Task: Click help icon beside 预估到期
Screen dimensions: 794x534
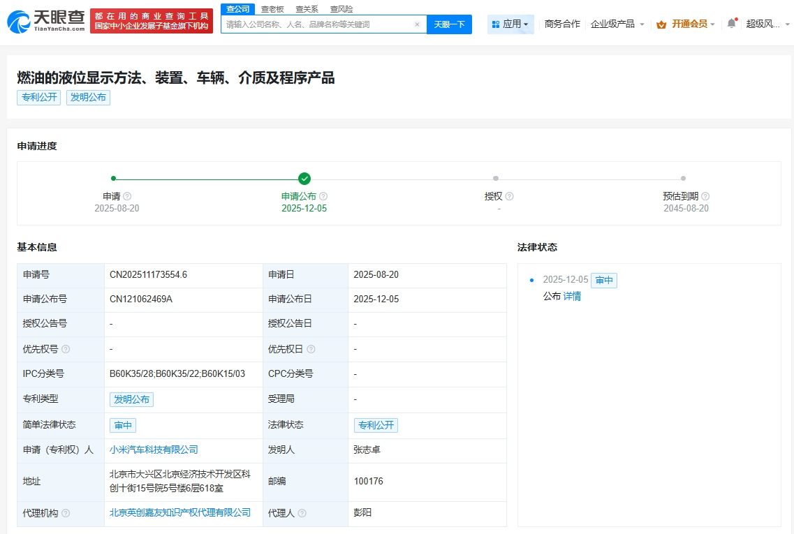Action: (705, 197)
